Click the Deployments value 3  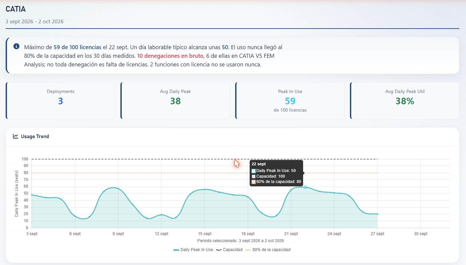60,101
